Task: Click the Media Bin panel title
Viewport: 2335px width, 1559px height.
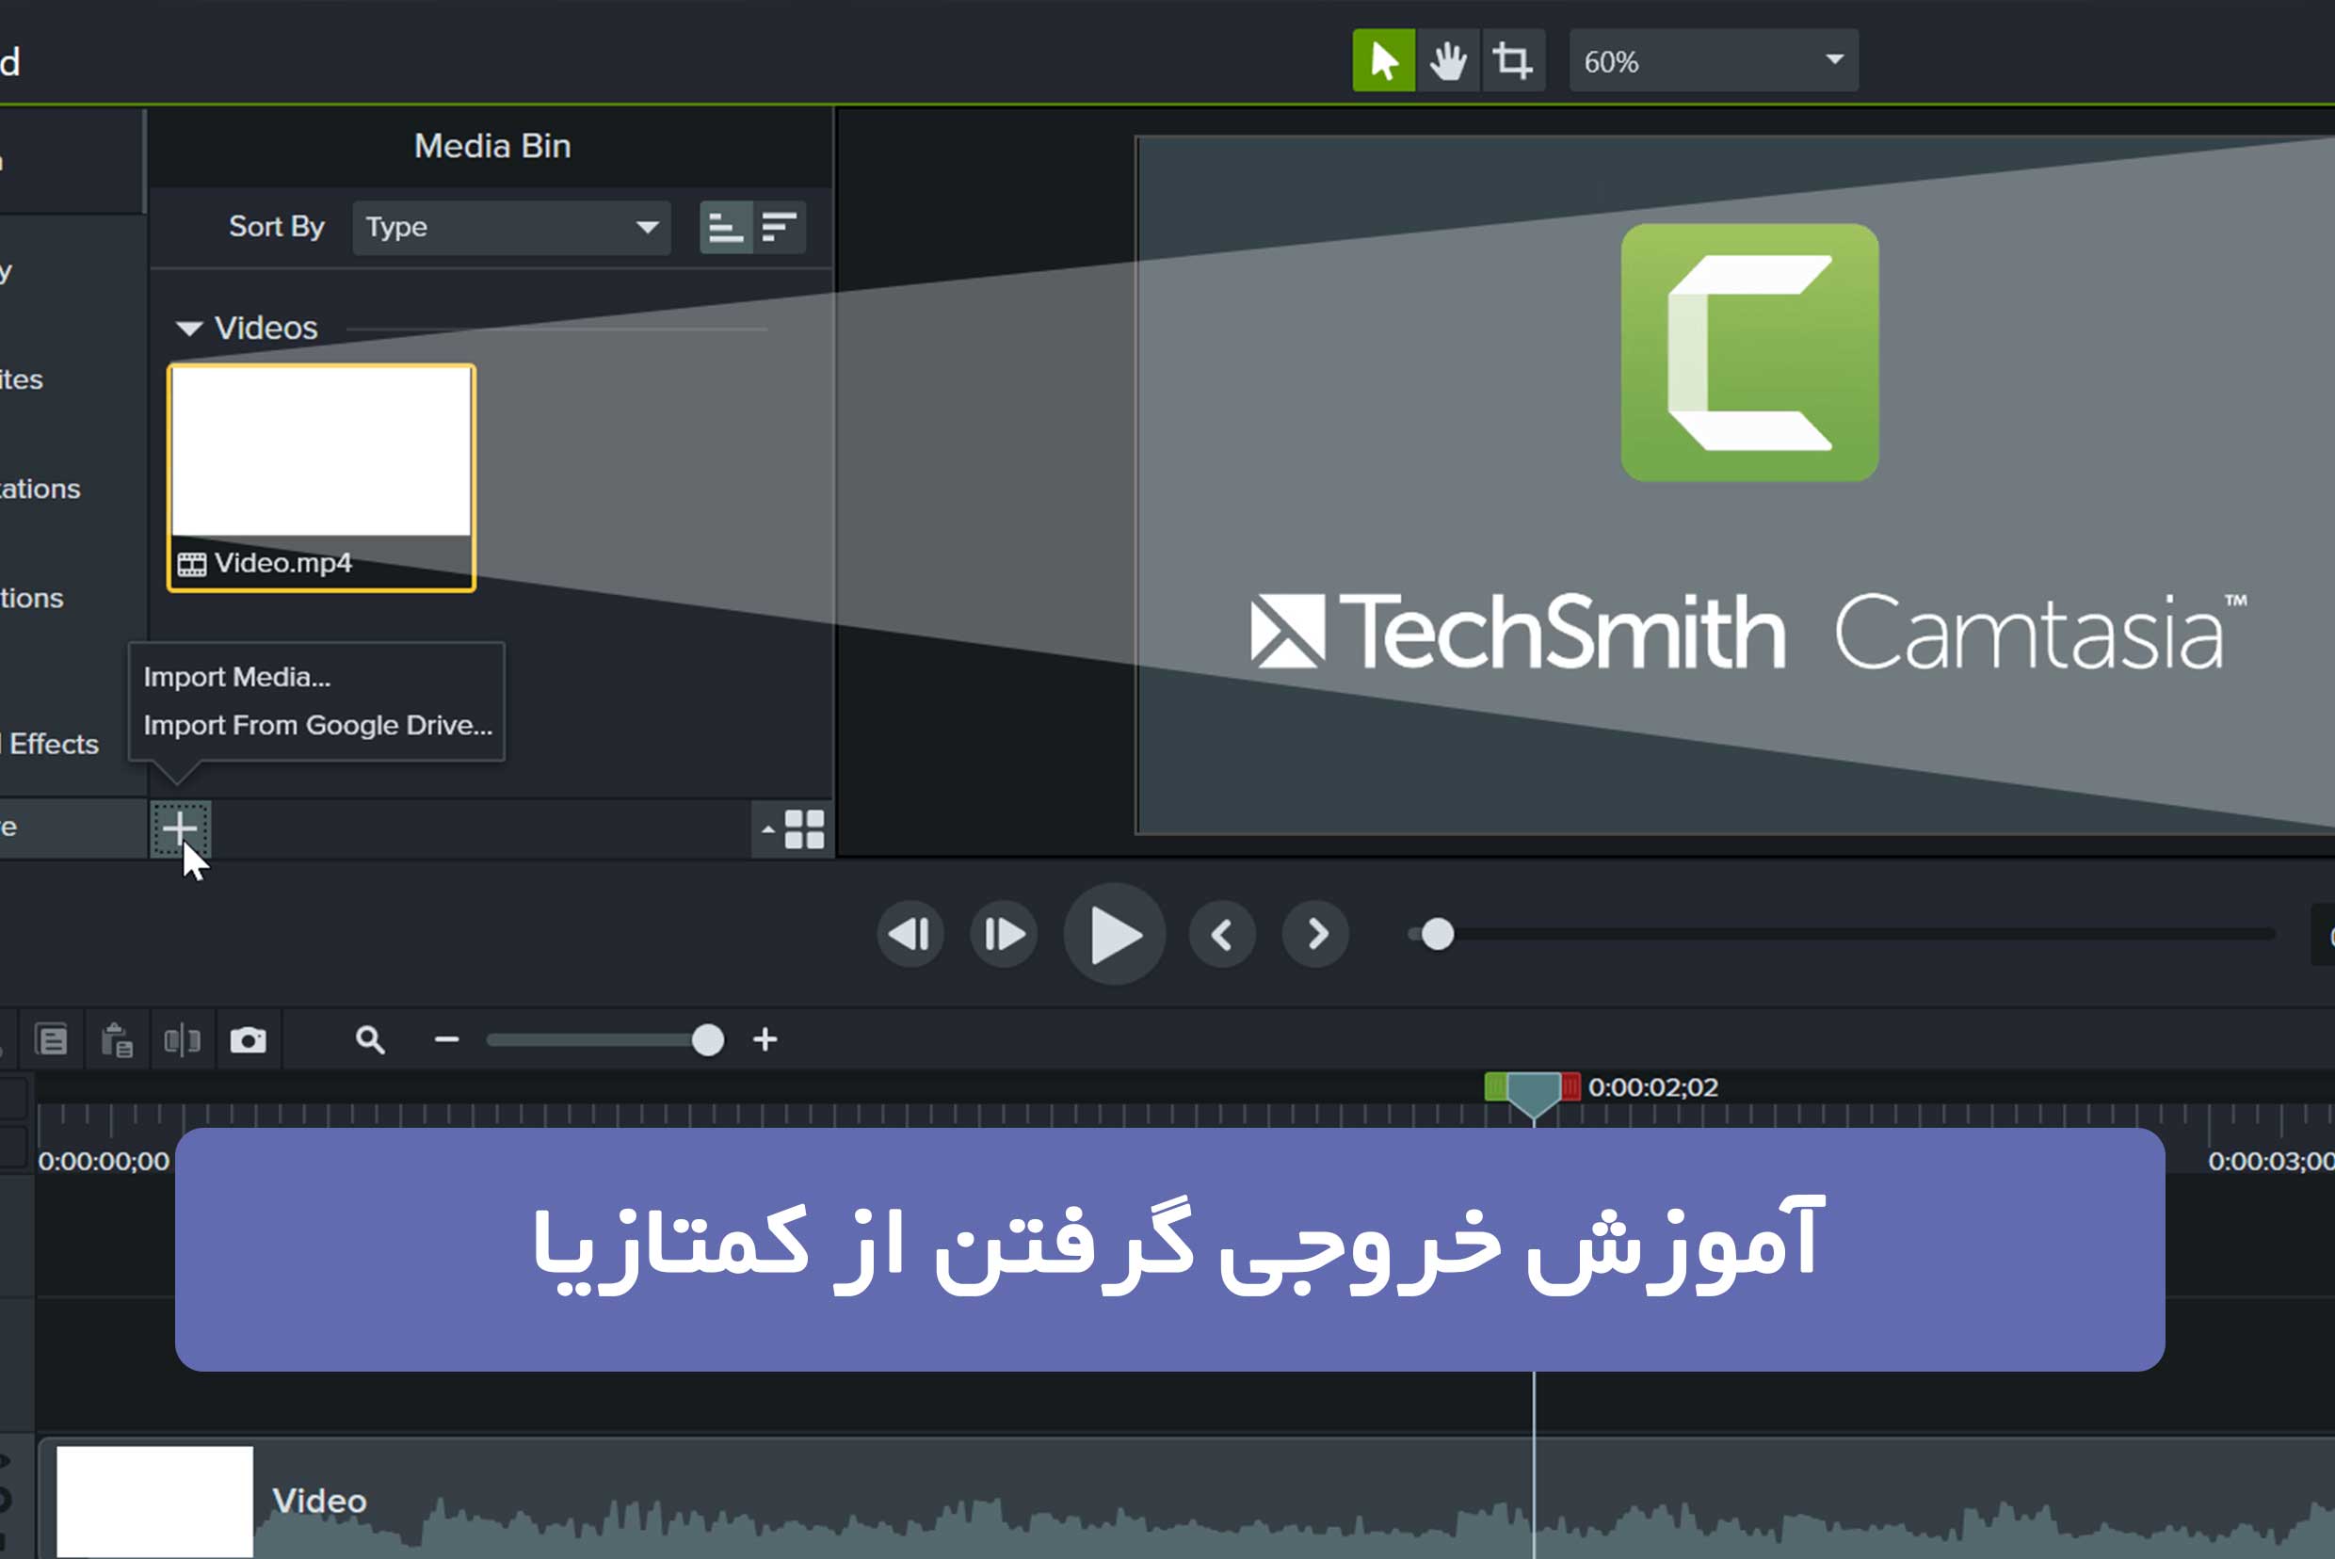Action: point(492,146)
